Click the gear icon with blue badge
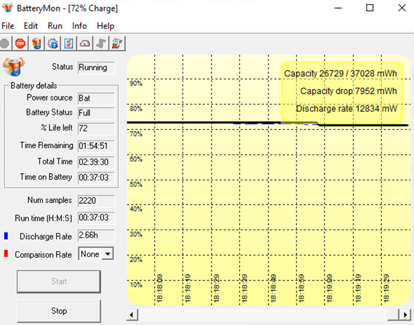 52,43
